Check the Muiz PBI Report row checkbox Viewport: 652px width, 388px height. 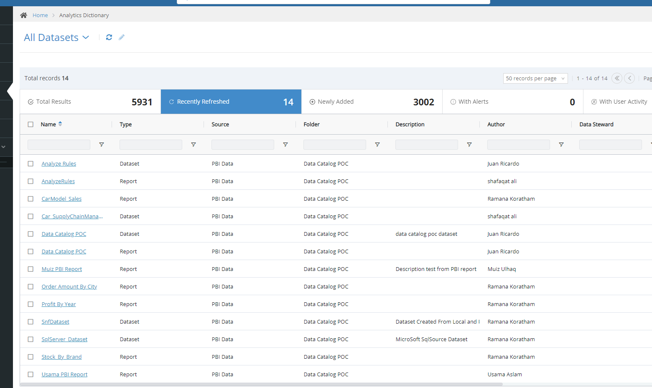point(31,269)
